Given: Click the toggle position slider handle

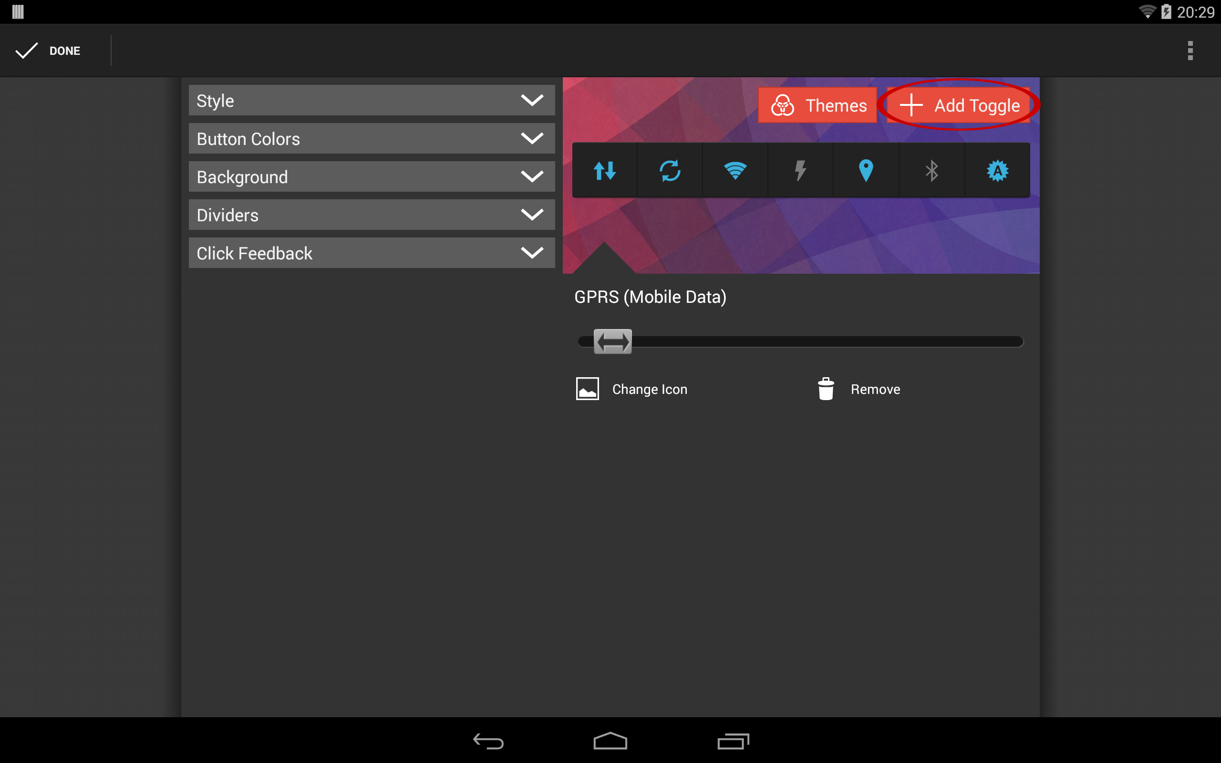Looking at the screenshot, I should pos(612,341).
